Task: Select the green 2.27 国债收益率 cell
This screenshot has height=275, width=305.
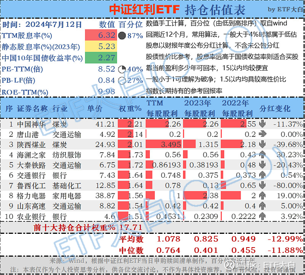Action: coord(101,58)
